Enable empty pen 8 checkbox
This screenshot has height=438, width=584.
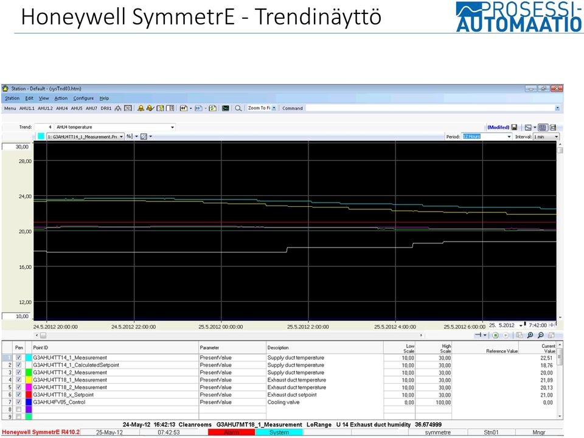pos(19,409)
